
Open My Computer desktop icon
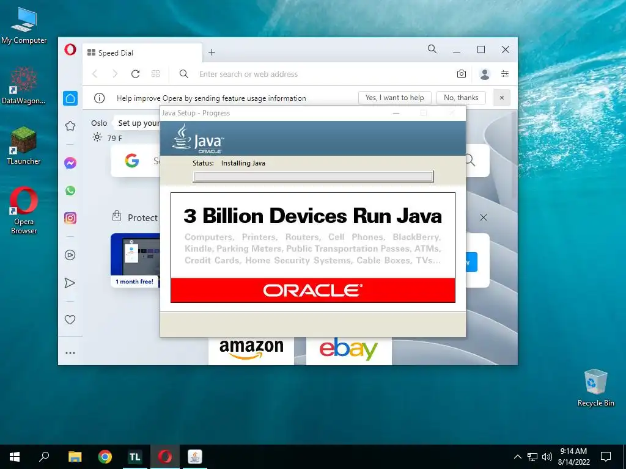click(24, 26)
